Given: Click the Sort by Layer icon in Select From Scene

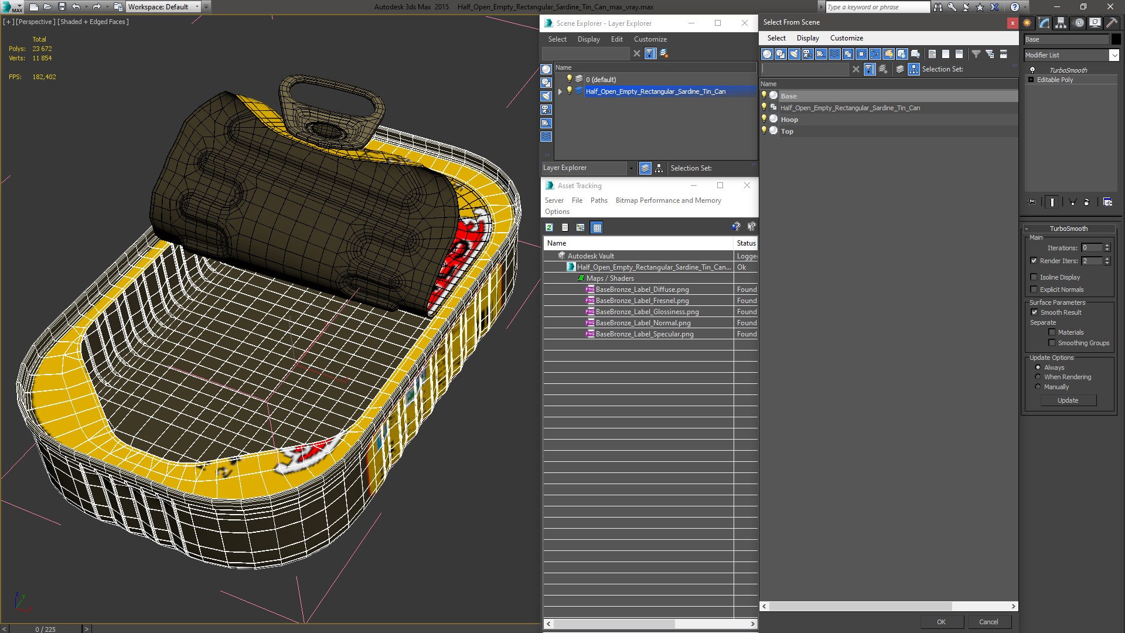Looking at the screenshot, I should pyautogui.click(x=900, y=69).
